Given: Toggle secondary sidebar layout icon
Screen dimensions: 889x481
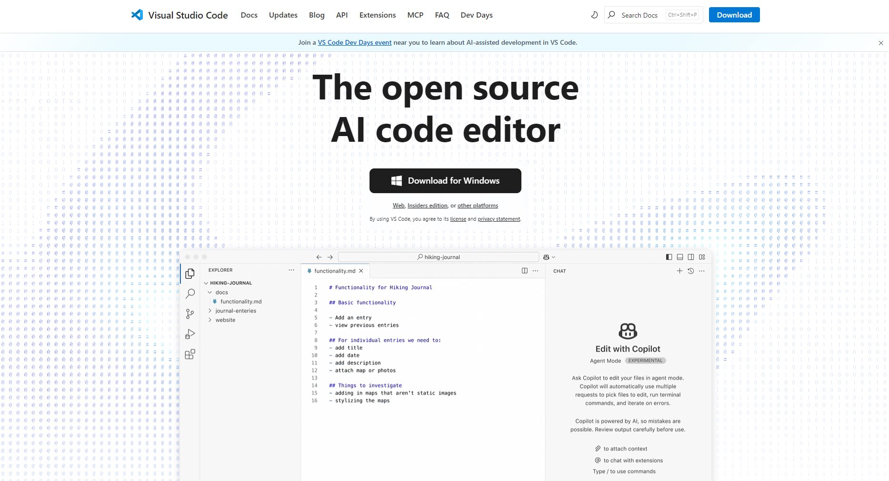Looking at the screenshot, I should pos(691,257).
